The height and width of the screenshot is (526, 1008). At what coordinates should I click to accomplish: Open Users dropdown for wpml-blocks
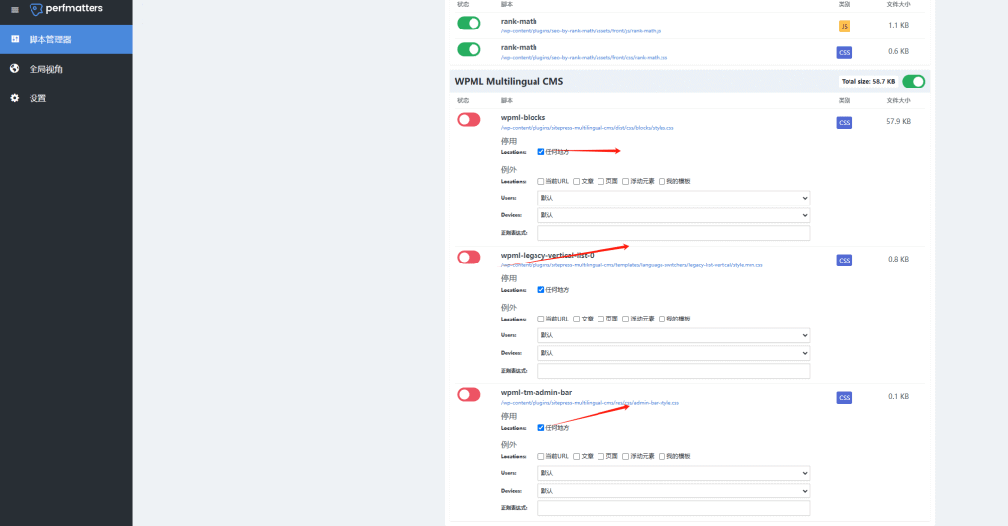point(673,198)
